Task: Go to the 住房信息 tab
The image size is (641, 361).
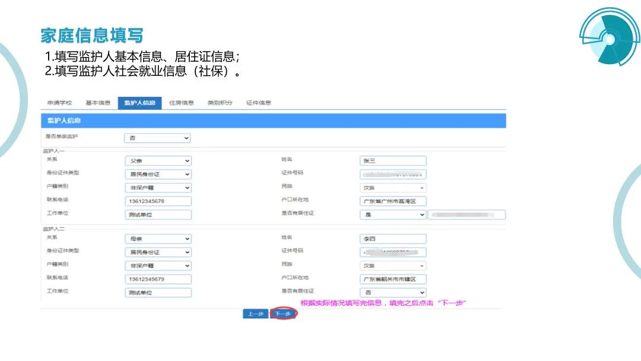Action: click(x=181, y=103)
